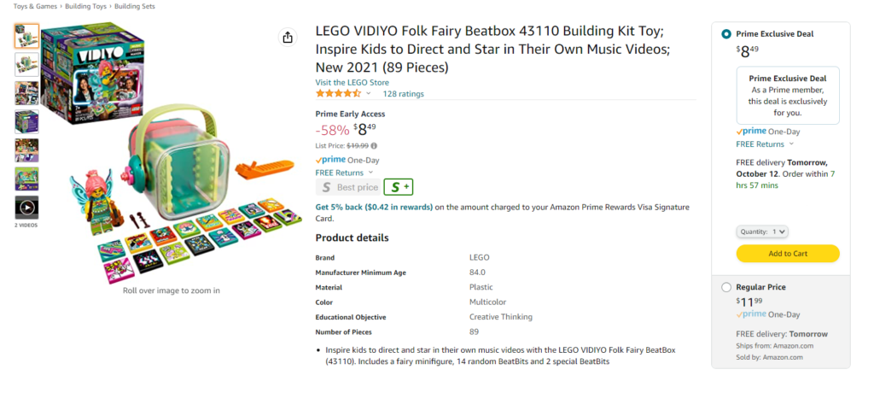Play the product video thumbnail
This screenshot has width=874, height=399.
click(x=26, y=208)
